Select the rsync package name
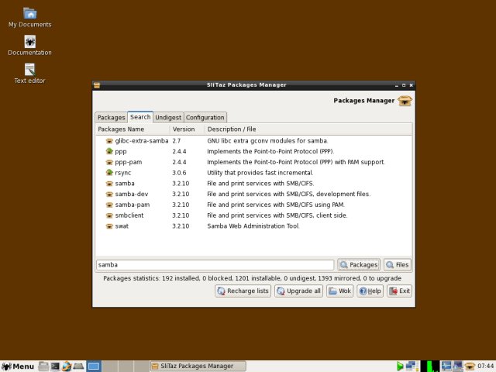Image resolution: width=496 pixels, height=372 pixels. (123, 173)
